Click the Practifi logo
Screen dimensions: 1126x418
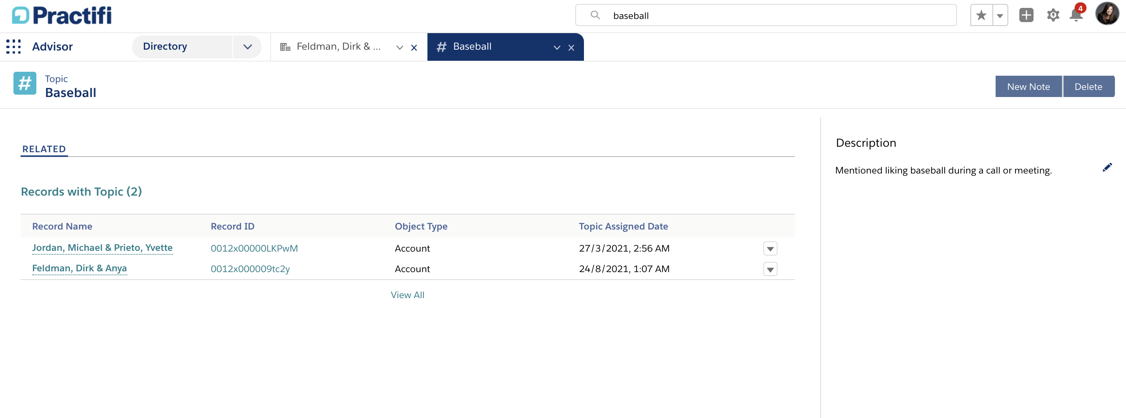(62, 15)
